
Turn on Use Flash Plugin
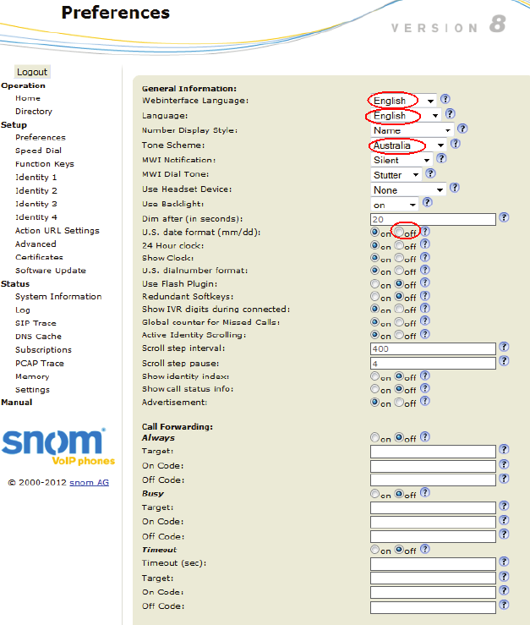point(375,284)
